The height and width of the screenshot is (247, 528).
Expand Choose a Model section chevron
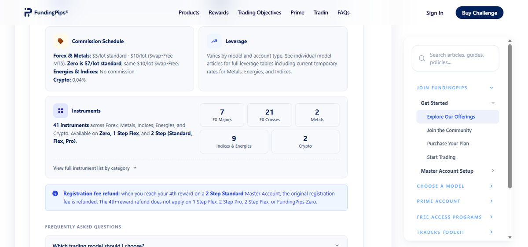point(491,186)
